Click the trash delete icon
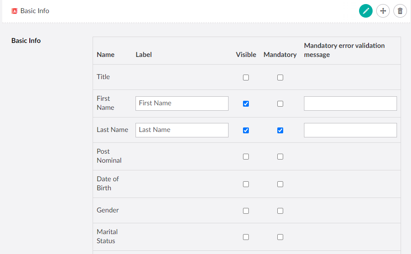The height and width of the screenshot is (254, 411). tap(400, 11)
